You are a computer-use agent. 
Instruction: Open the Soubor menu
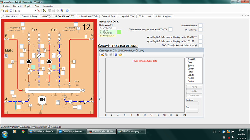tap(6, 6)
